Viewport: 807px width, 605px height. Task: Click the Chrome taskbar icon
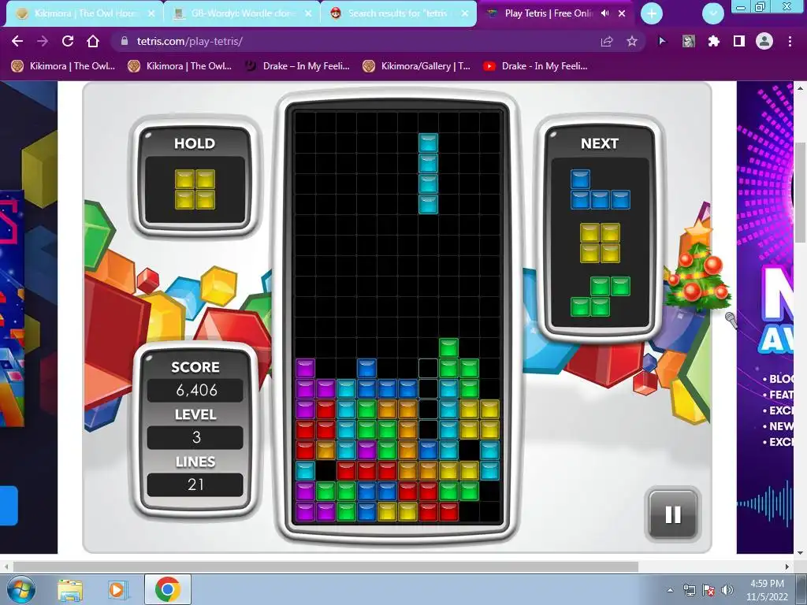coord(167,589)
